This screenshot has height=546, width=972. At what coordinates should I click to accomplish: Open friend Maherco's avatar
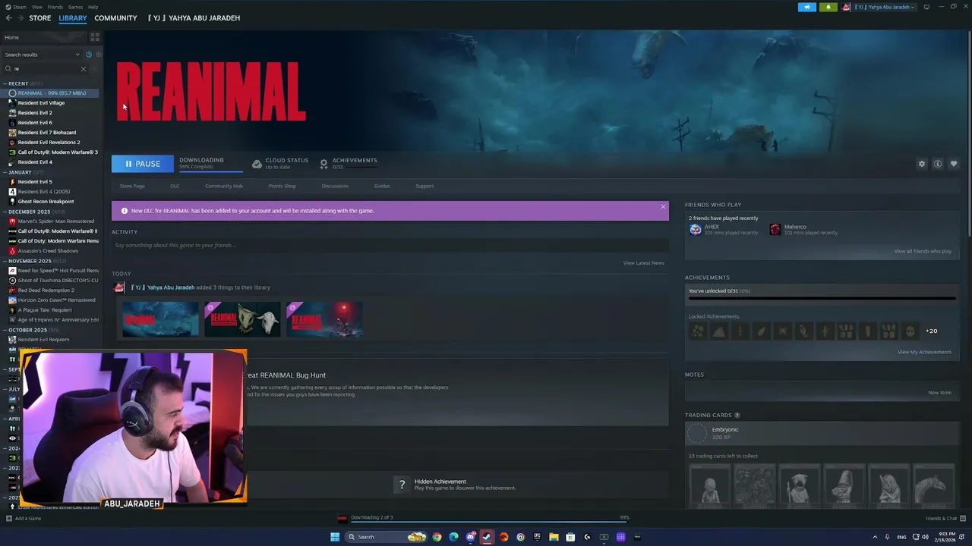(x=775, y=230)
